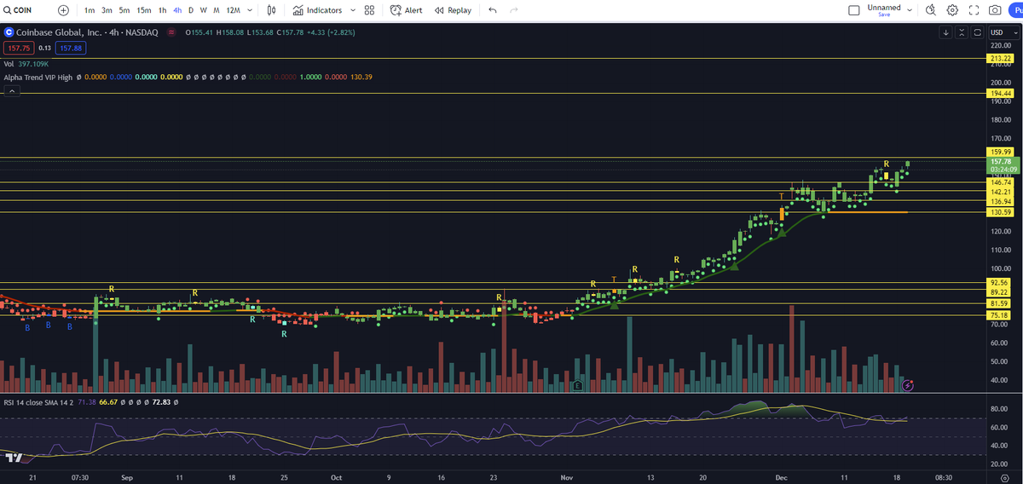Screen dimensions: 1023x484
Task: Switch to the 5m interval
Action: [124, 10]
